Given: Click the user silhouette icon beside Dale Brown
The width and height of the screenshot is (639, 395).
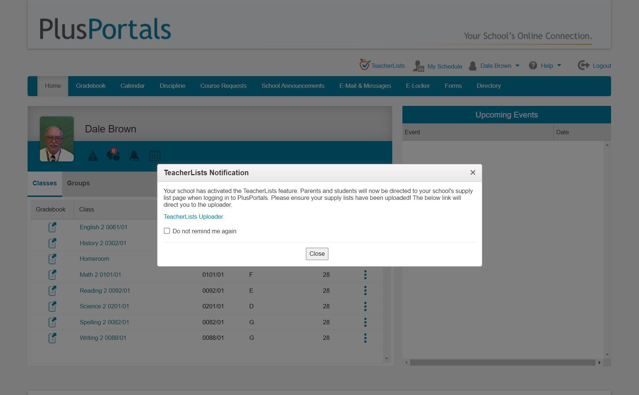Looking at the screenshot, I should point(472,66).
